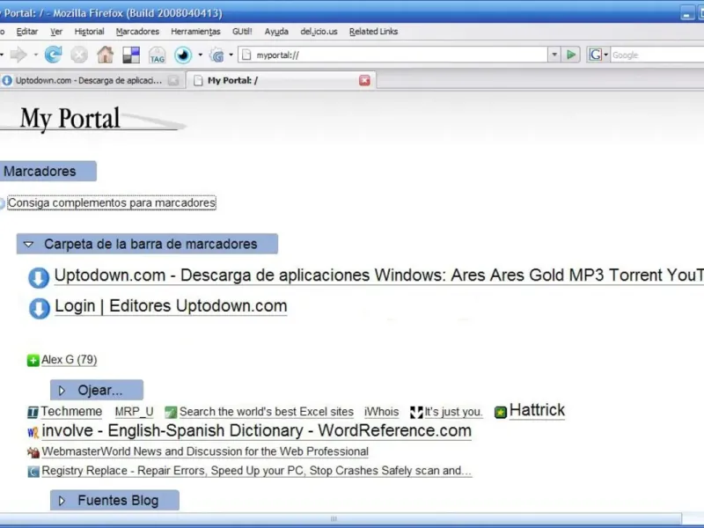This screenshot has height=528, width=704.
Task: Click the favicon on the Uptodown.com tab
Action: [x=7, y=80]
